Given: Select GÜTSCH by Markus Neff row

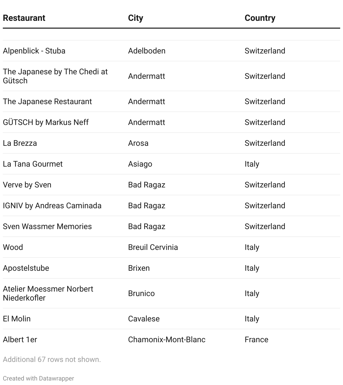Looking at the screenshot, I should tap(46, 122).
